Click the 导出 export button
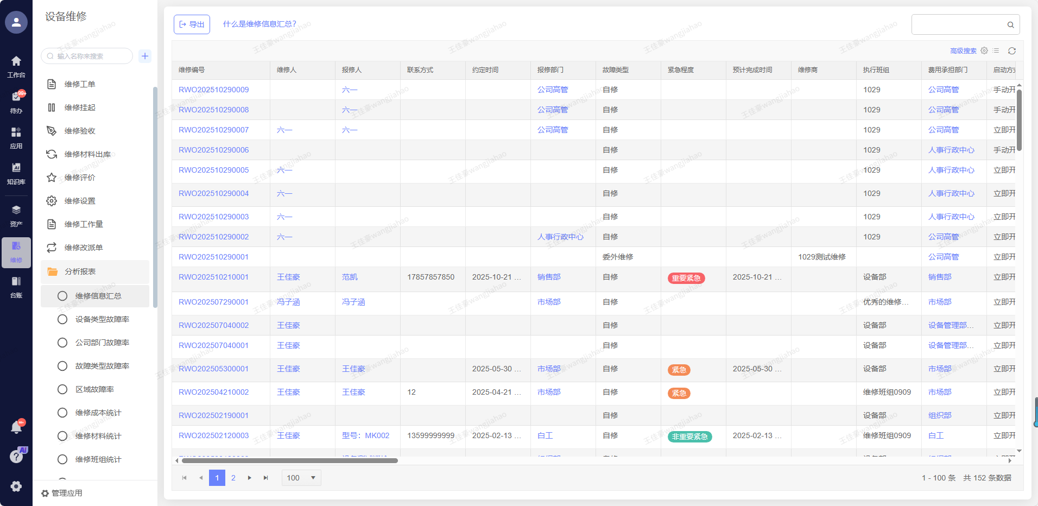Viewport: 1038px width, 506px height. (x=192, y=24)
